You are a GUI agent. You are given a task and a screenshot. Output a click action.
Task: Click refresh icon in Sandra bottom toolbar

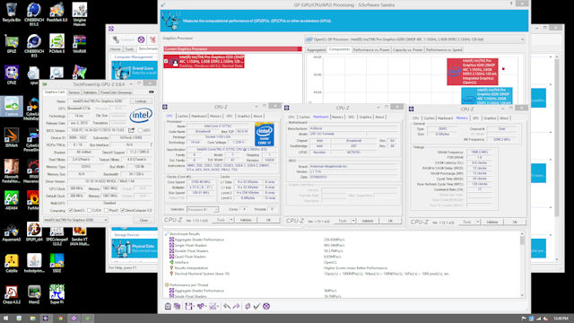248,306
